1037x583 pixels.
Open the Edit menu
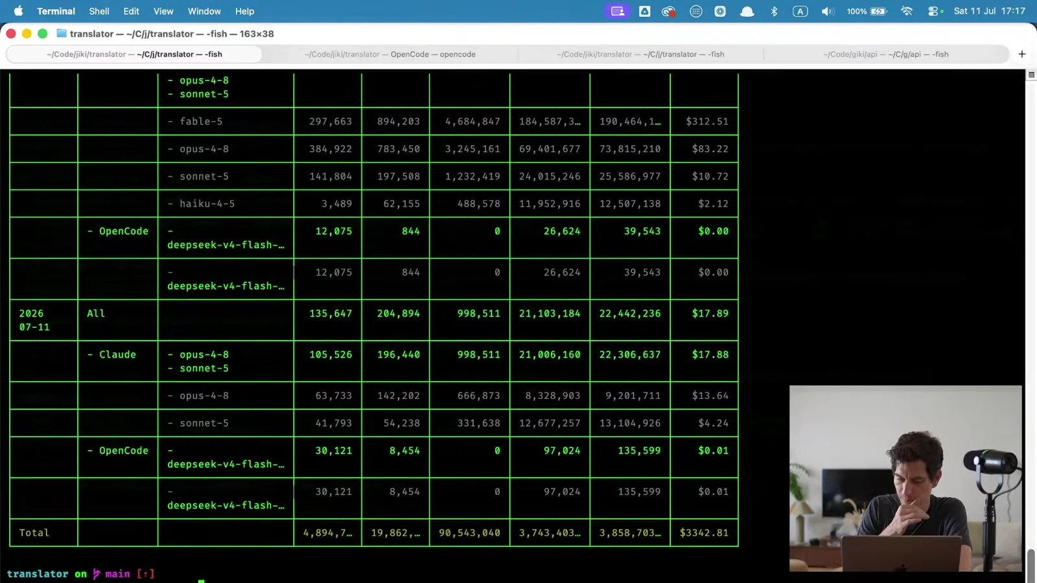point(131,11)
